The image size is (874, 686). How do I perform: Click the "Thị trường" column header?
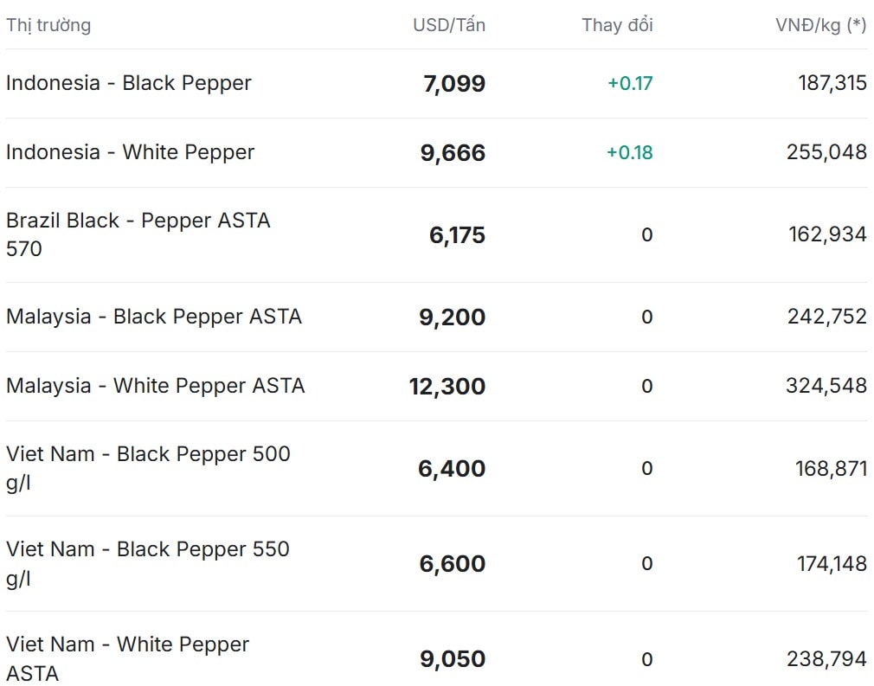click(x=48, y=25)
